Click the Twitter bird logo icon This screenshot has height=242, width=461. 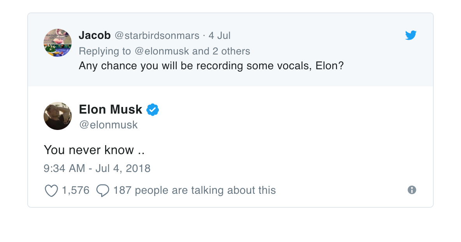coord(411,35)
